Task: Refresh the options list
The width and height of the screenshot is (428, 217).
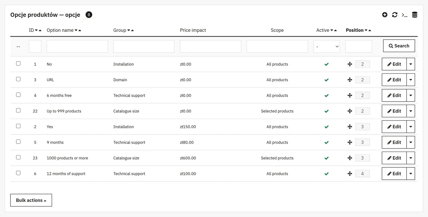Action: tap(395, 15)
